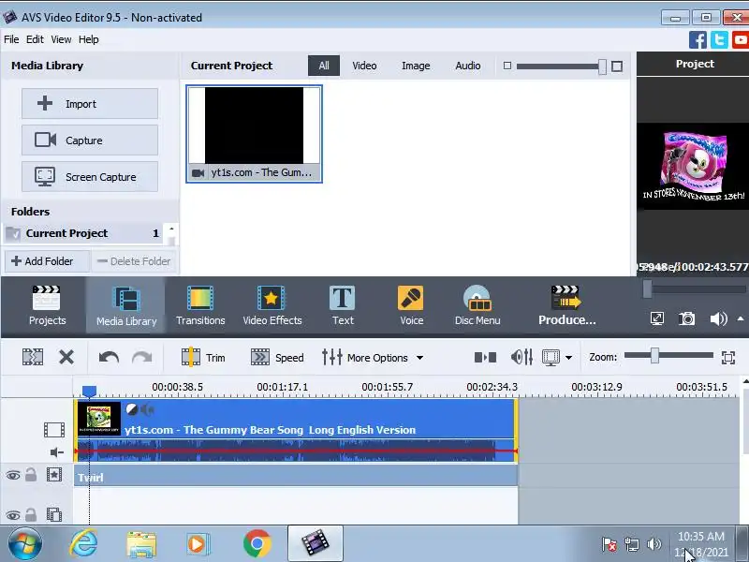The image size is (749, 562).
Task: Select the Gummy Bear Song timeline clip
Action: coord(296,431)
